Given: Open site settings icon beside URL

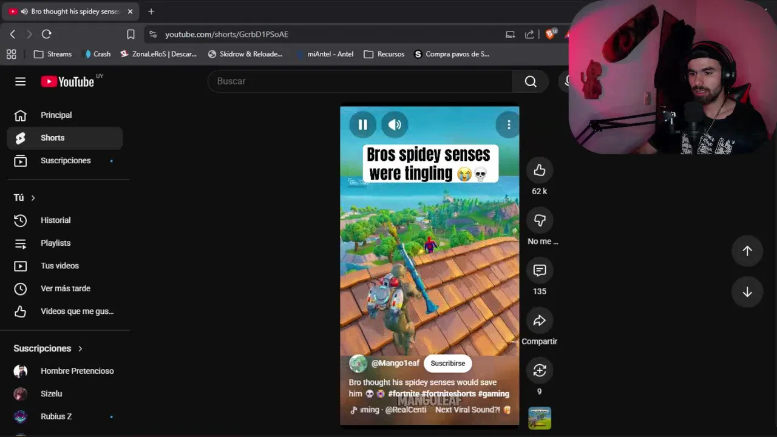Looking at the screenshot, I should click(x=152, y=35).
